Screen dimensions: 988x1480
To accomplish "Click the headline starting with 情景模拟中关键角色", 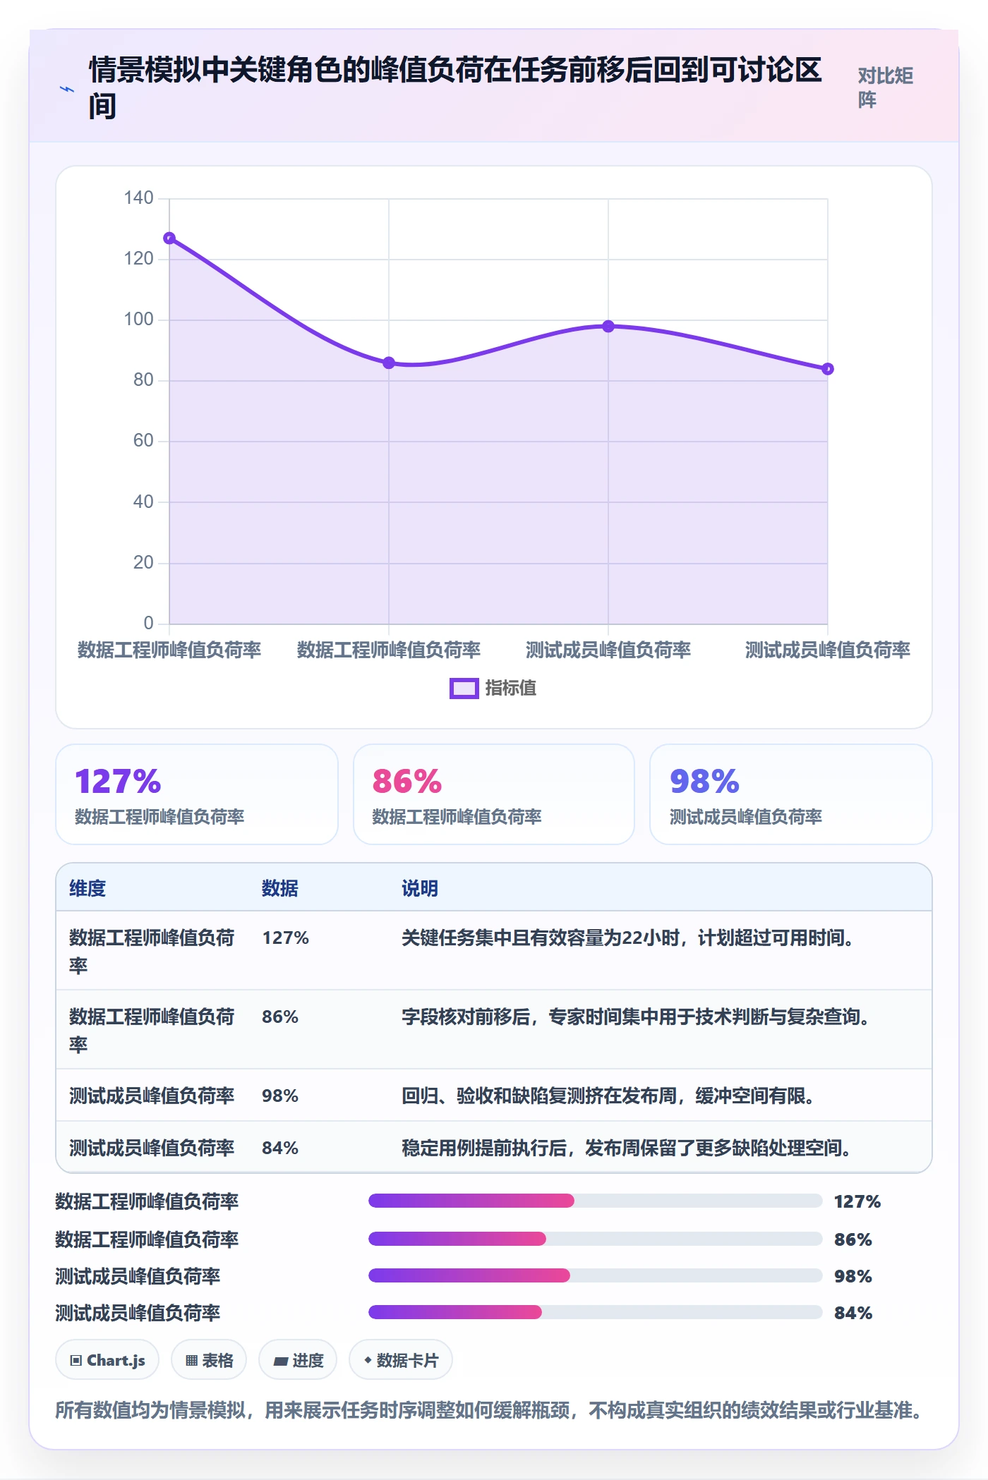I will click(x=456, y=87).
